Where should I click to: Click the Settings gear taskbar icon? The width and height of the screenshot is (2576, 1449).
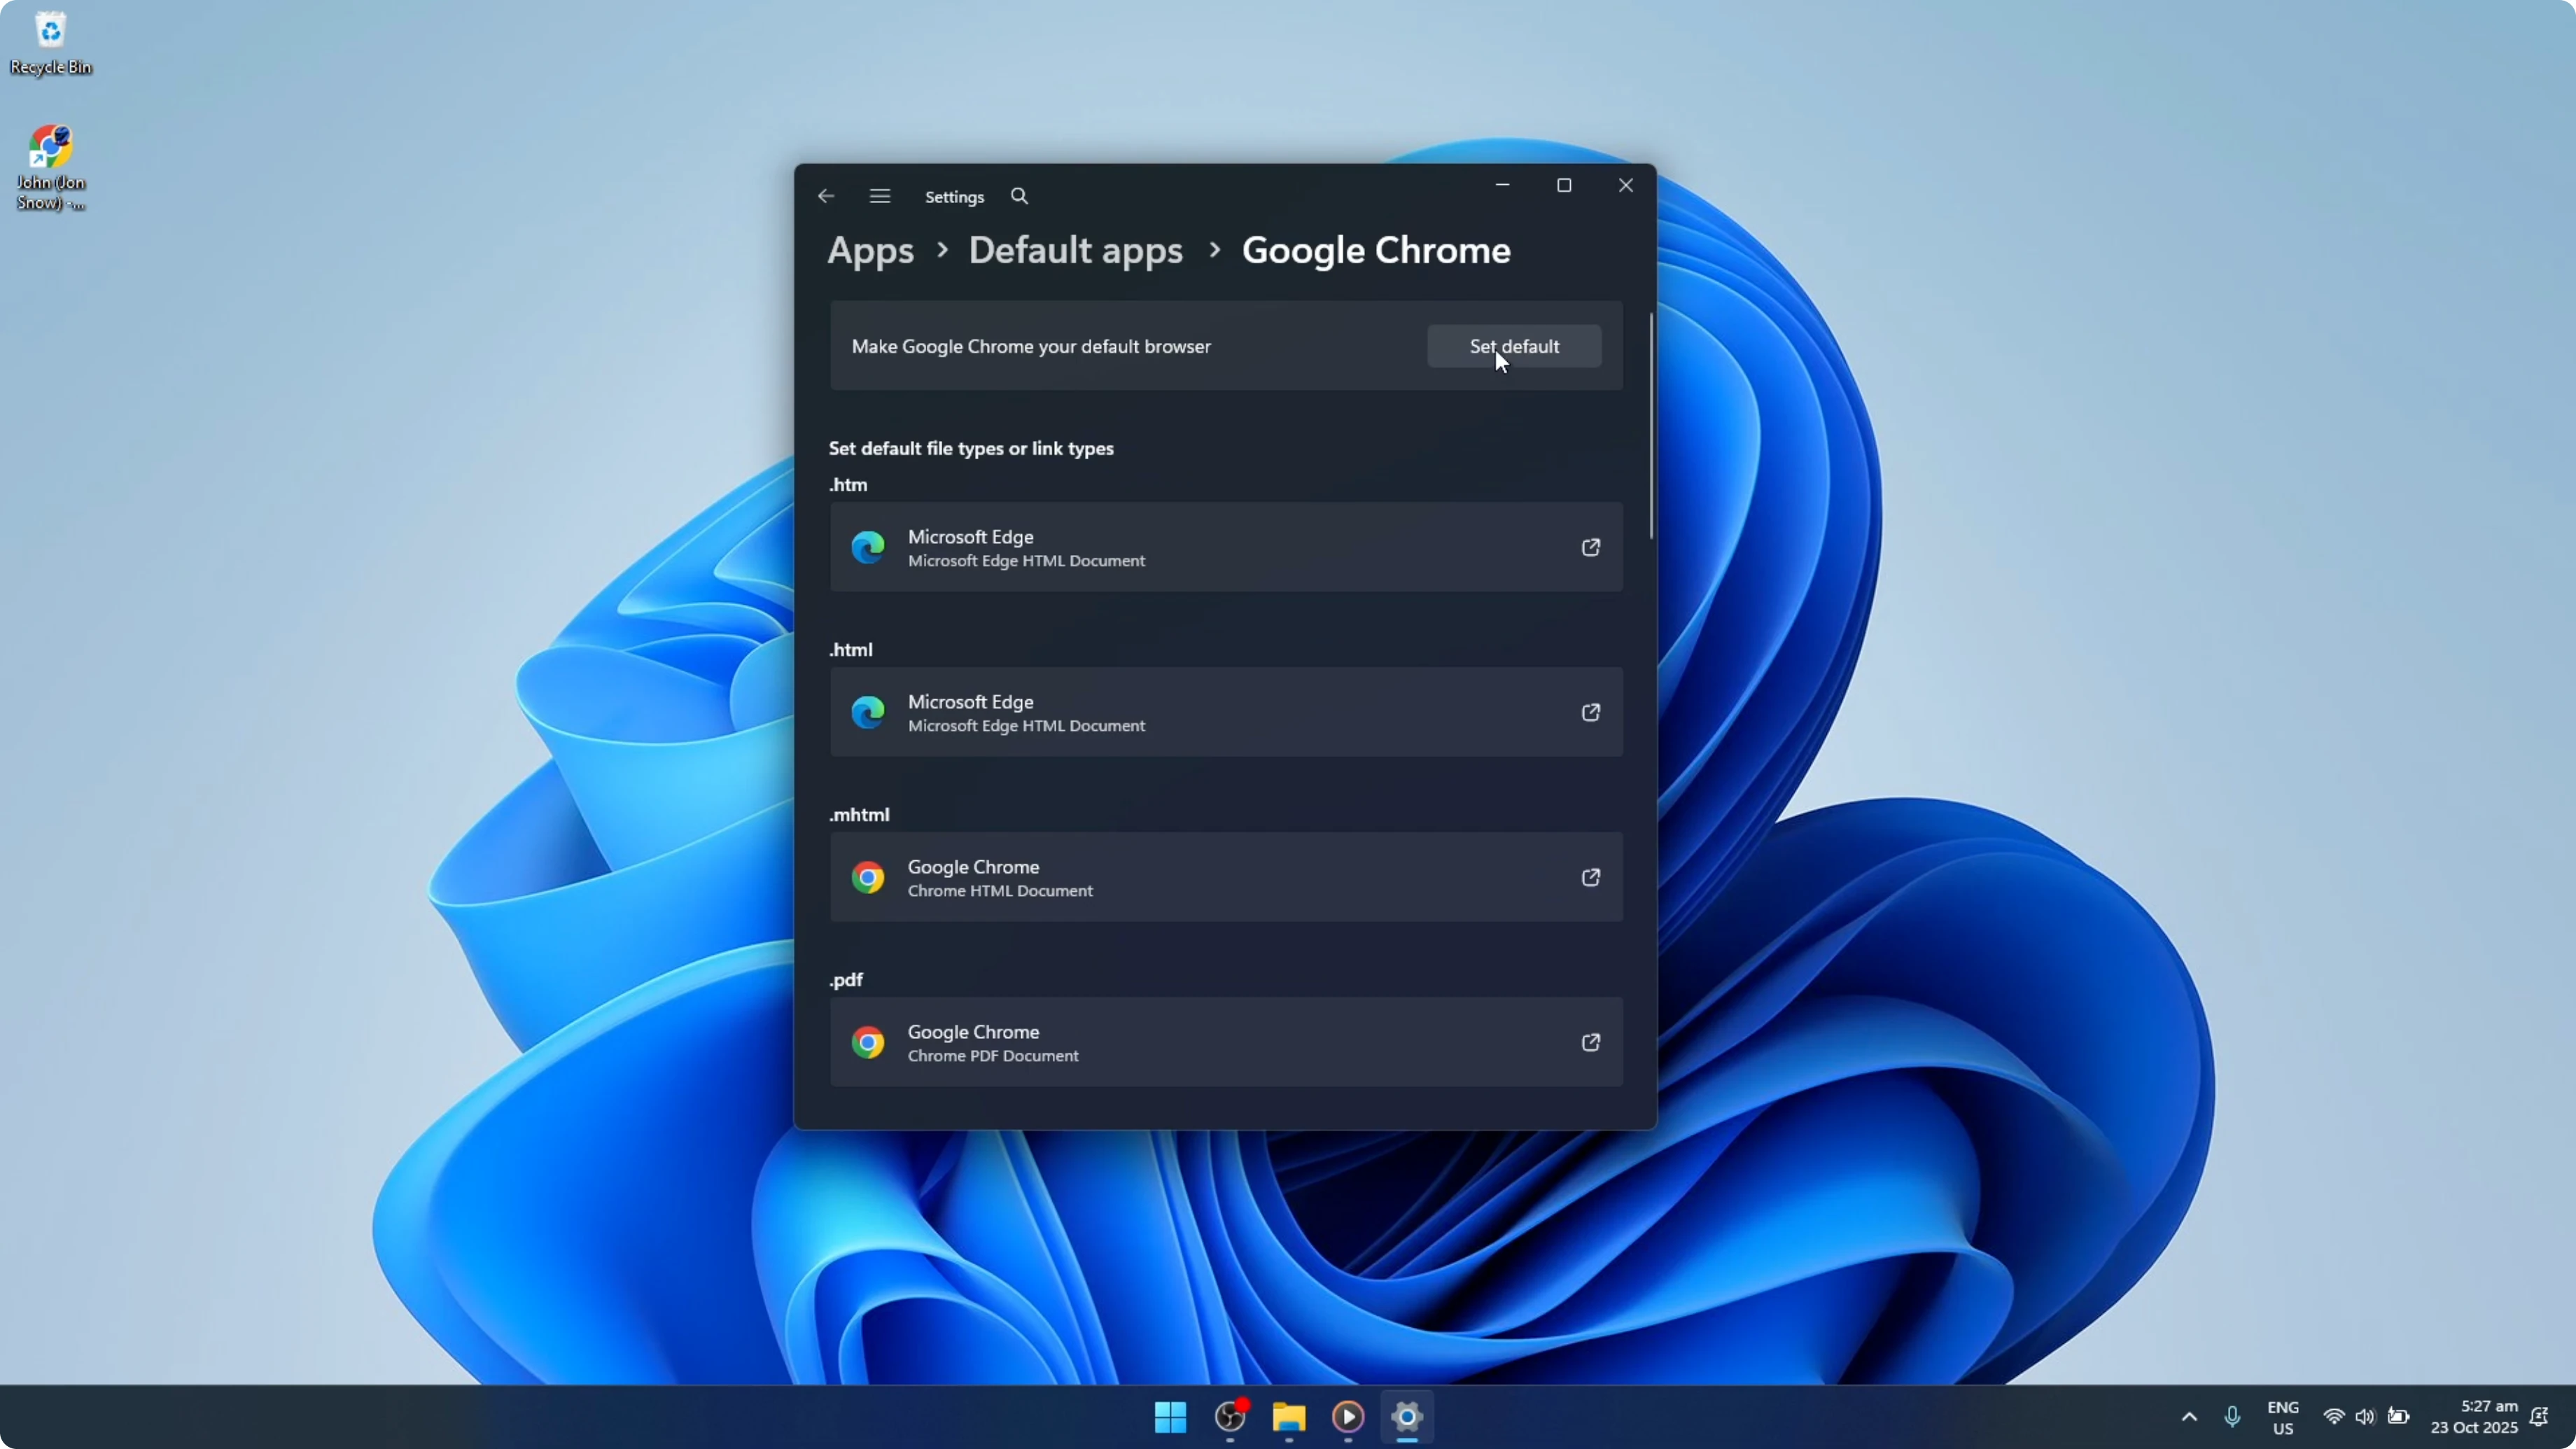click(1406, 1416)
